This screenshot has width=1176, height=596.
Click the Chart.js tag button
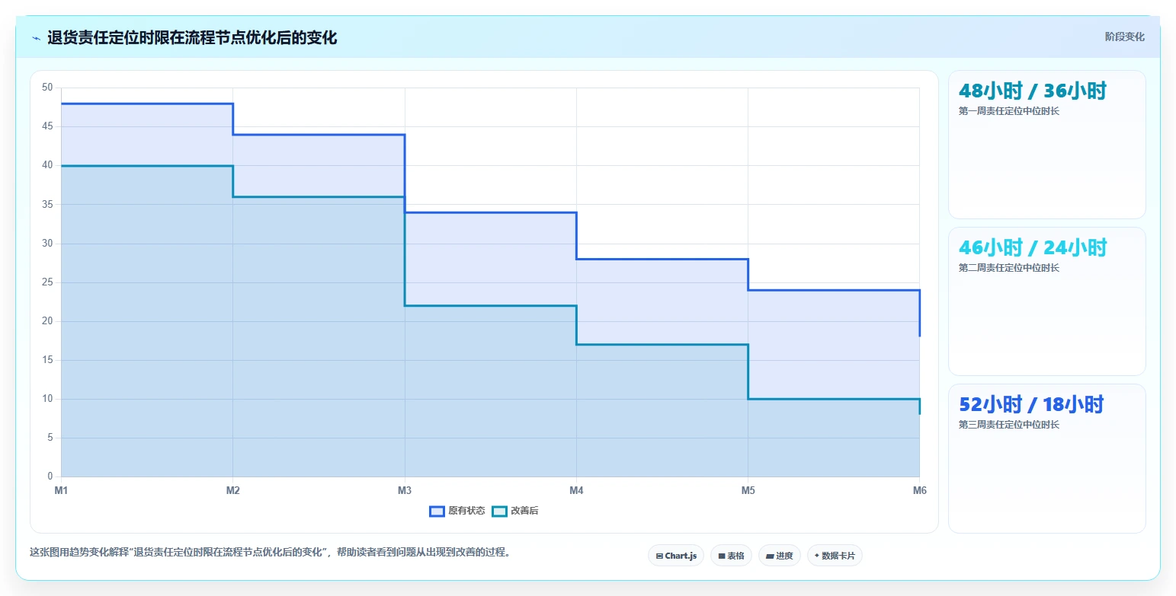point(676,556)
